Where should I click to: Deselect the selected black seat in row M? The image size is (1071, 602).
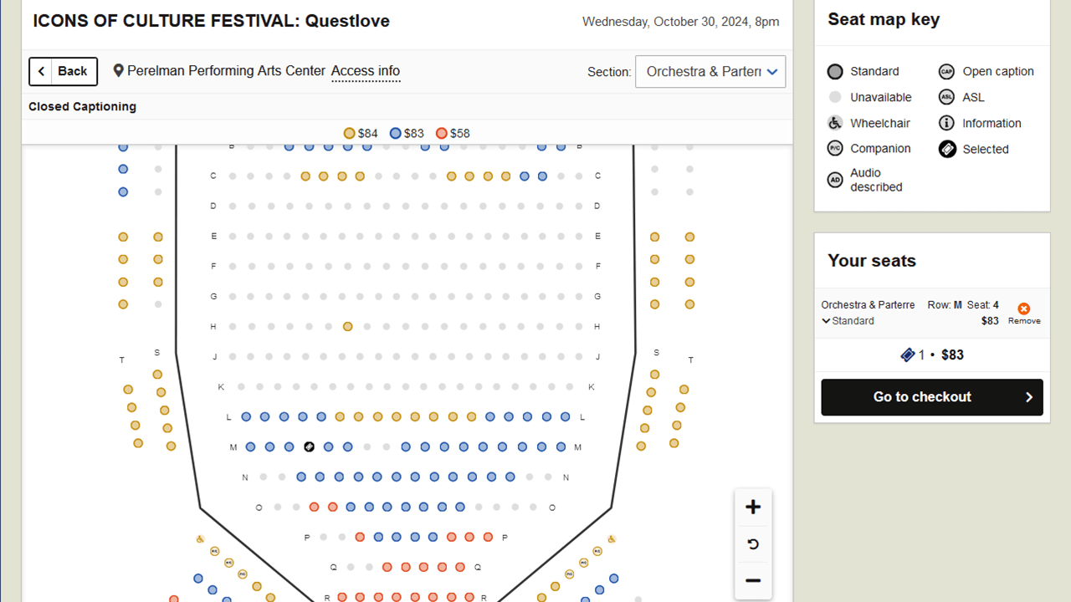pos(309,447)
